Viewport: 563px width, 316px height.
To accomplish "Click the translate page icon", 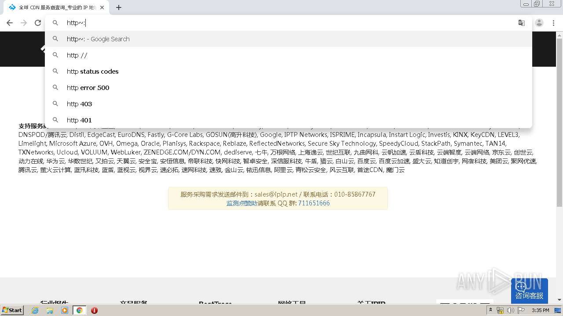I will 522,23.
